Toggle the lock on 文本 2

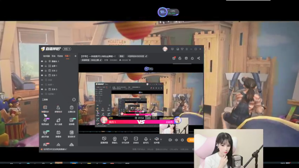click(x=46, y=71)
